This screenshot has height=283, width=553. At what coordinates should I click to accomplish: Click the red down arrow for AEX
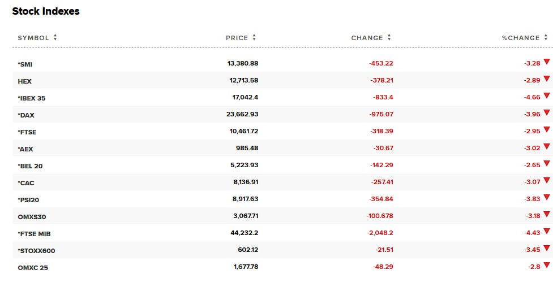[x=547, y=146]
